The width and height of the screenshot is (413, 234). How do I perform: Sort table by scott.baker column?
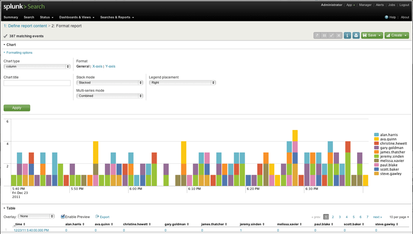363,224
